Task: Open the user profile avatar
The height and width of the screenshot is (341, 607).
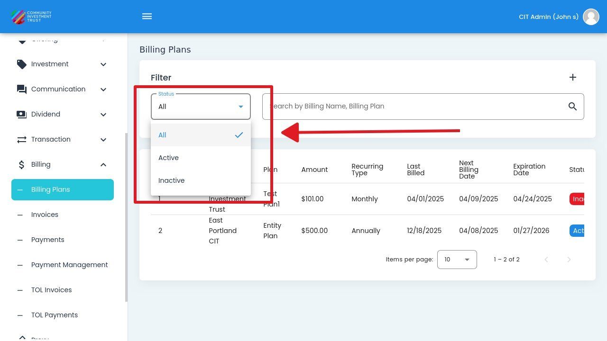Action: pos(591,17)
